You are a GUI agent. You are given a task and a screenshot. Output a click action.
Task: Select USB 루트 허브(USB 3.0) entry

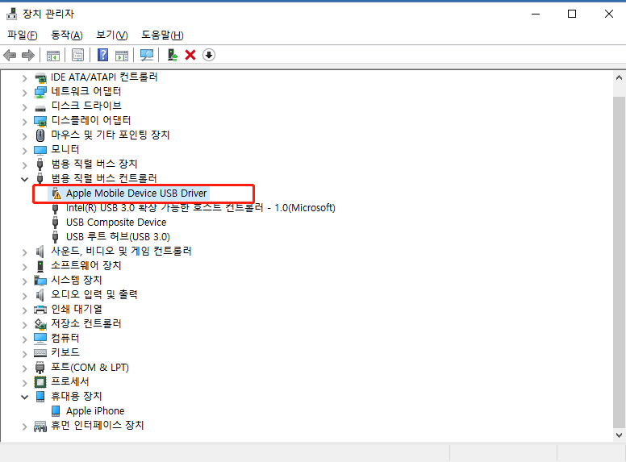pyautogui.click(x=118, y=237)
